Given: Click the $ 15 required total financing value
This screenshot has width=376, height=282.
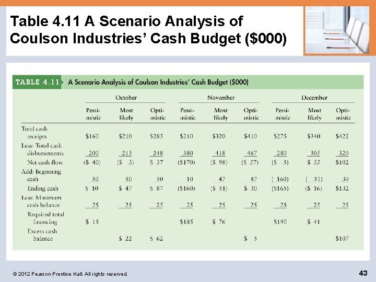Looking at the screenshot, I should point(92,222).
